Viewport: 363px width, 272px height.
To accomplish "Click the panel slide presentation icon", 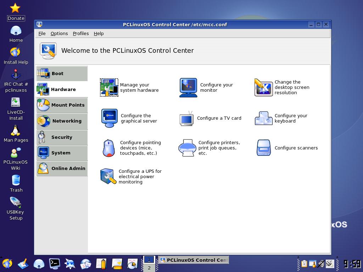I will click(x=117, y=263).
